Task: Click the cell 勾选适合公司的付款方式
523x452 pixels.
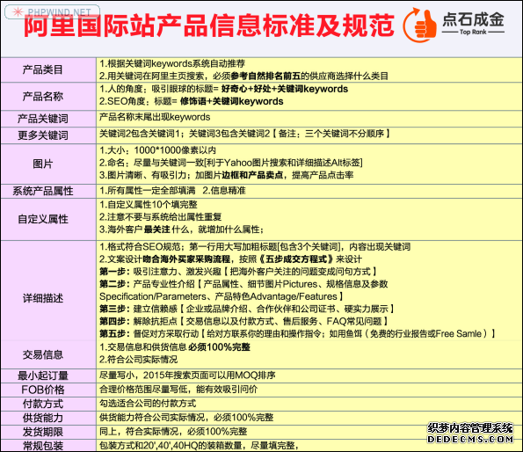Action: pos(148,404)
